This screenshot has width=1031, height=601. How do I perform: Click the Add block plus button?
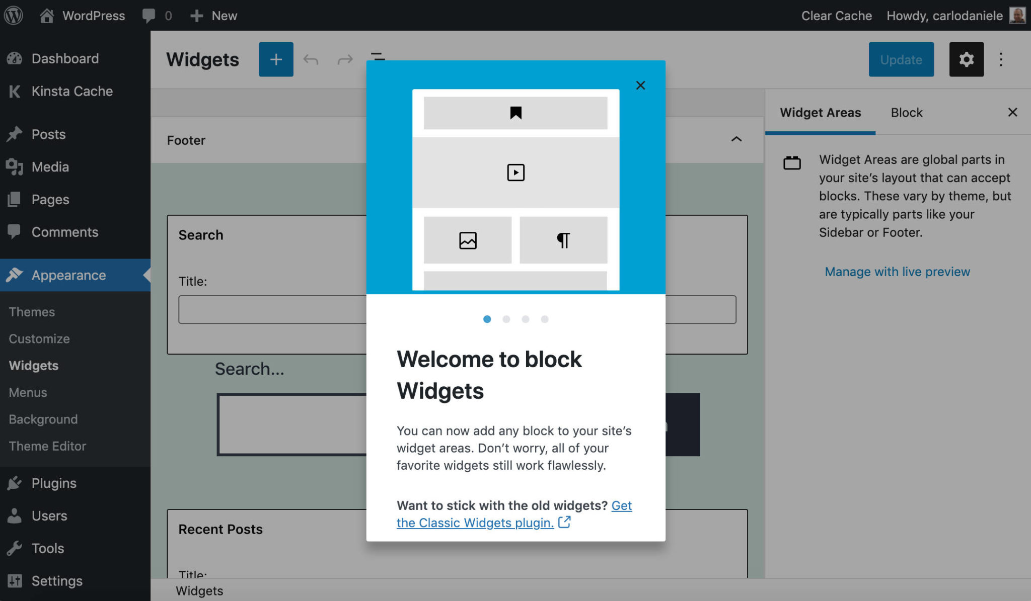click(x=276, y=59)
